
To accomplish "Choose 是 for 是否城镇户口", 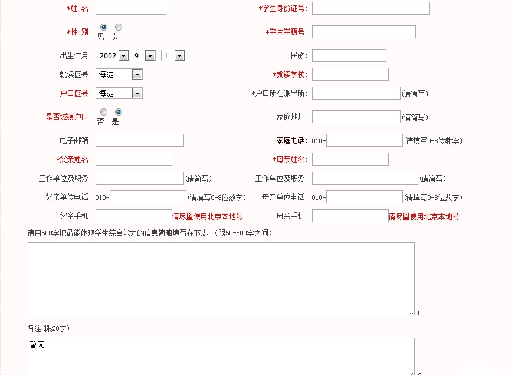I will pyautogui.click(x=119, y=112).
